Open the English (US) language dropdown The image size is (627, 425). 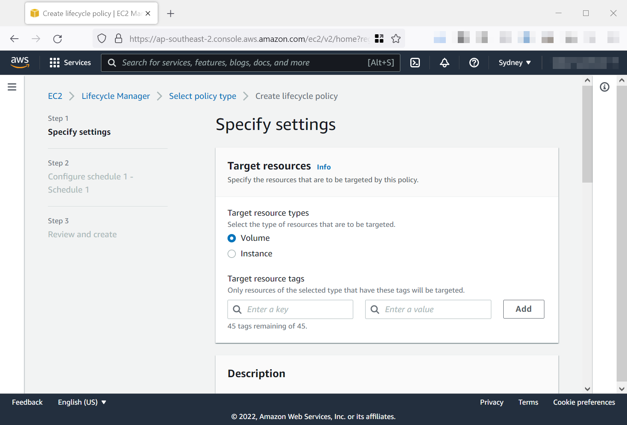tap(82, 402)
